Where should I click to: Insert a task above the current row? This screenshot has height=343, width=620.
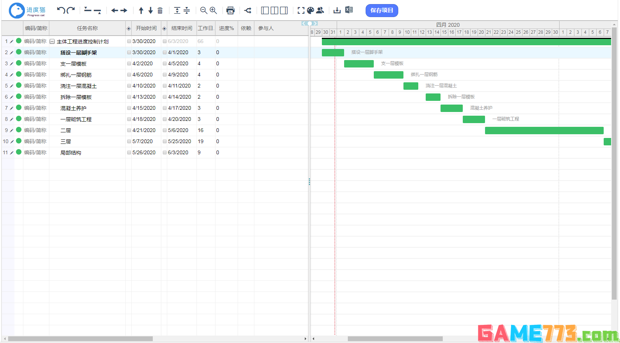[x=88, y=10]
